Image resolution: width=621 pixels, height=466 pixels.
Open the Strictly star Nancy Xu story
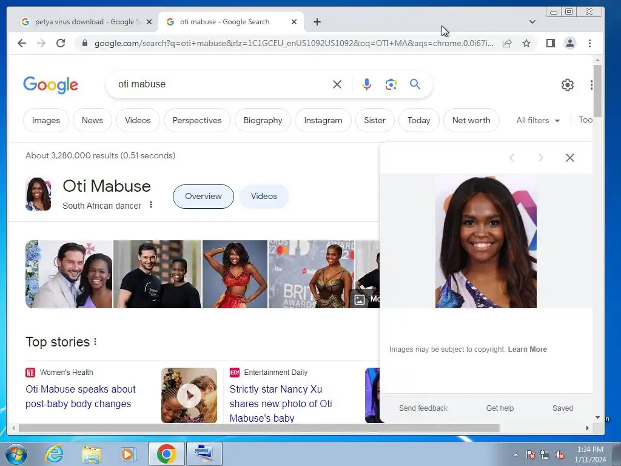coord(281,404)
